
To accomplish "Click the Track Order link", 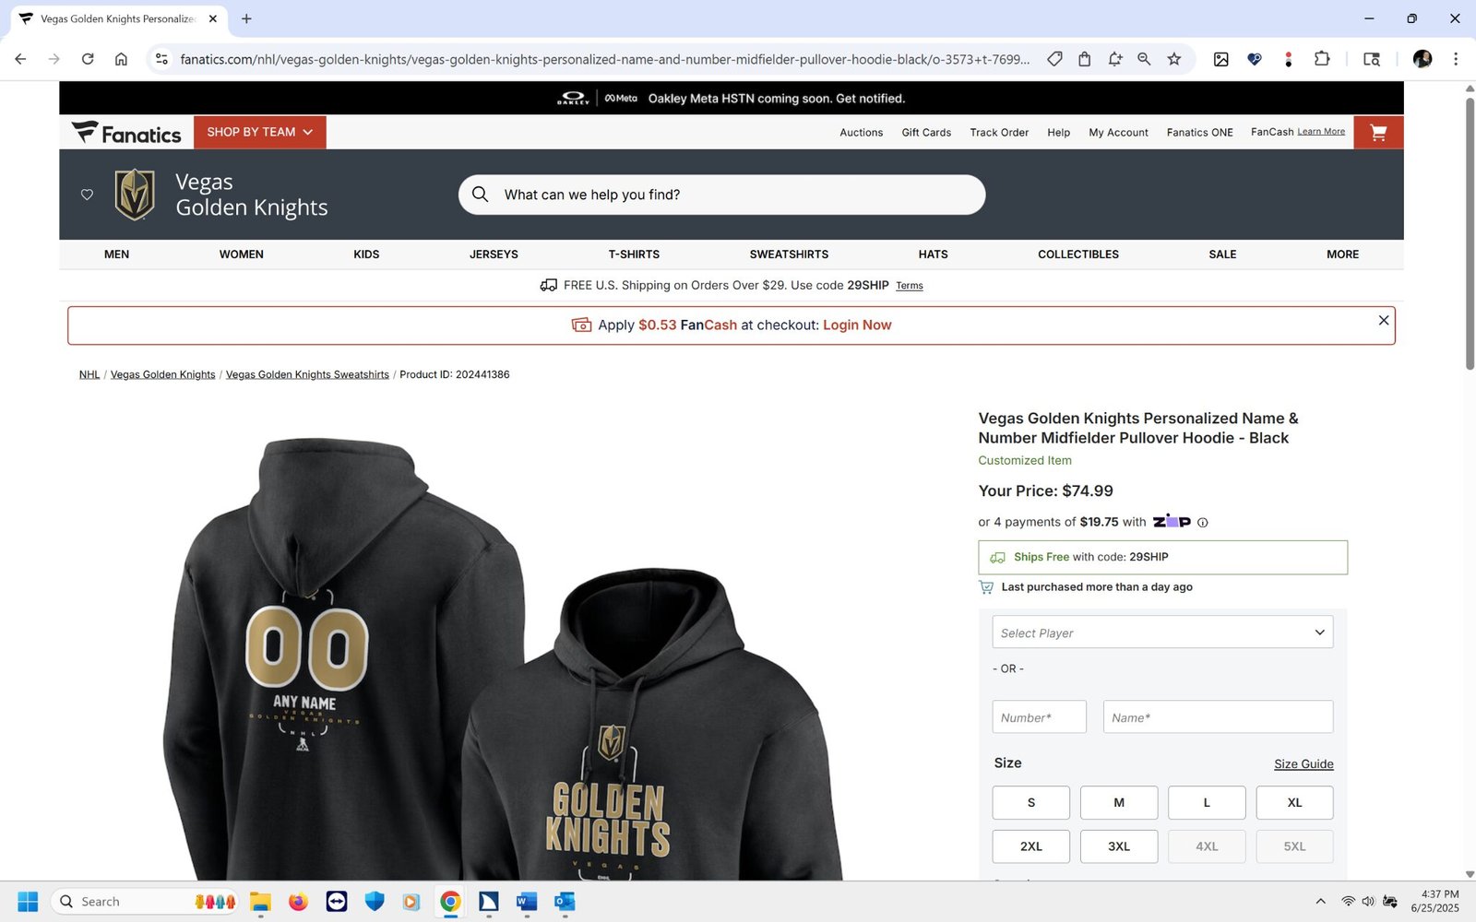I will coord(999,133).
